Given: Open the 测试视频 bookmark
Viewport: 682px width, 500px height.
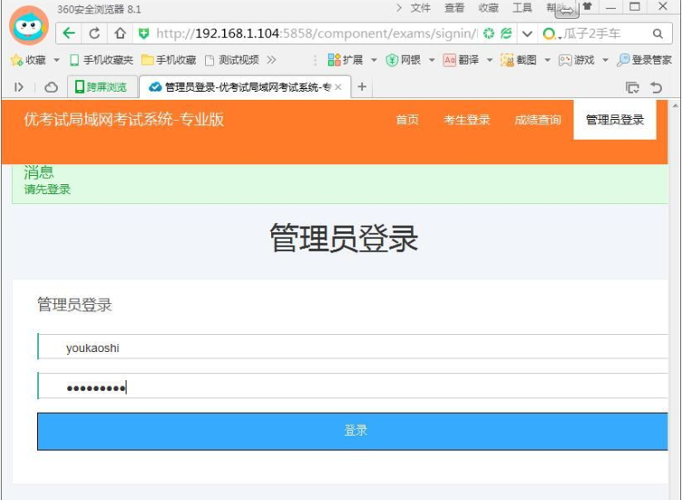Looking at the screenshot, I should point(232,60).
